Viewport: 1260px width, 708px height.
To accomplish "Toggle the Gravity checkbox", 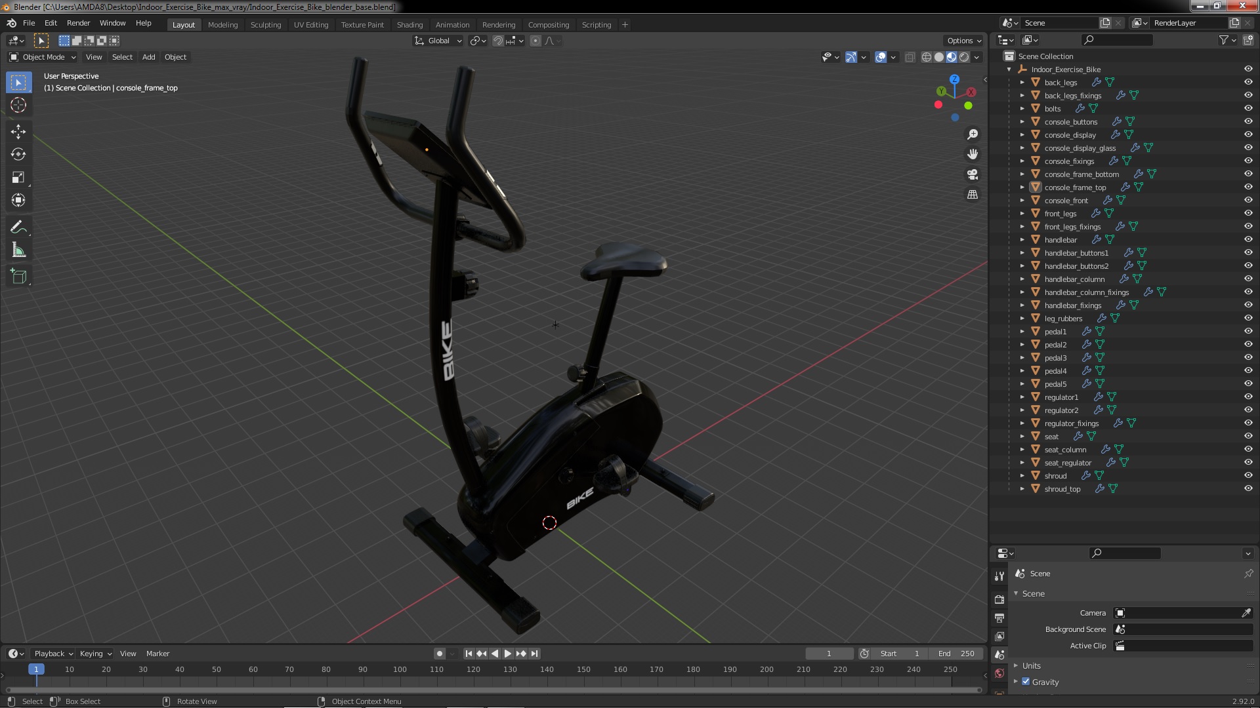I will coord(1026,682).
